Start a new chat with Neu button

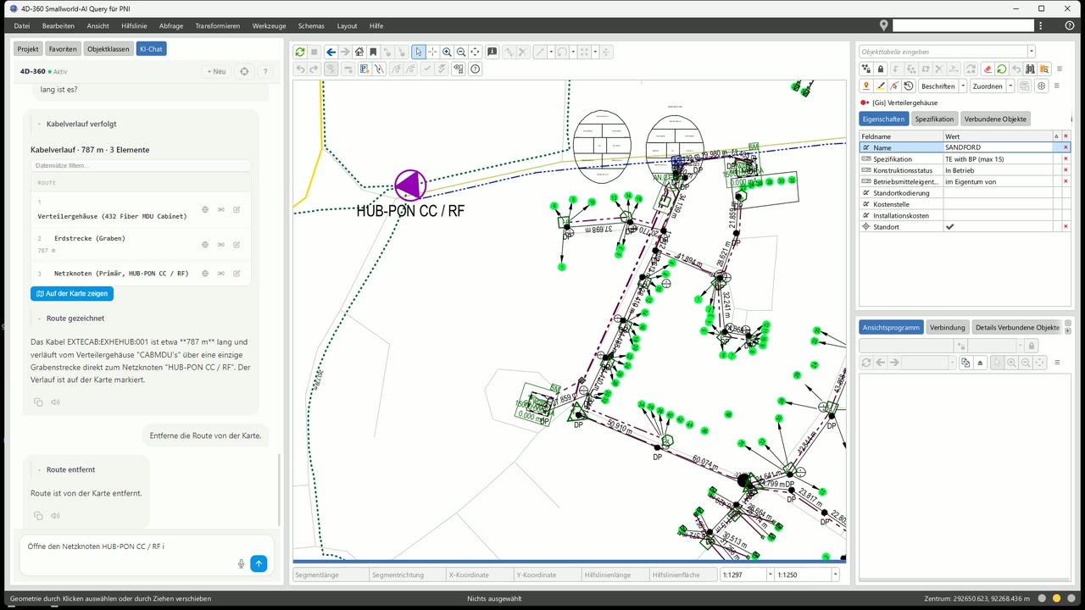coord(217,71)
